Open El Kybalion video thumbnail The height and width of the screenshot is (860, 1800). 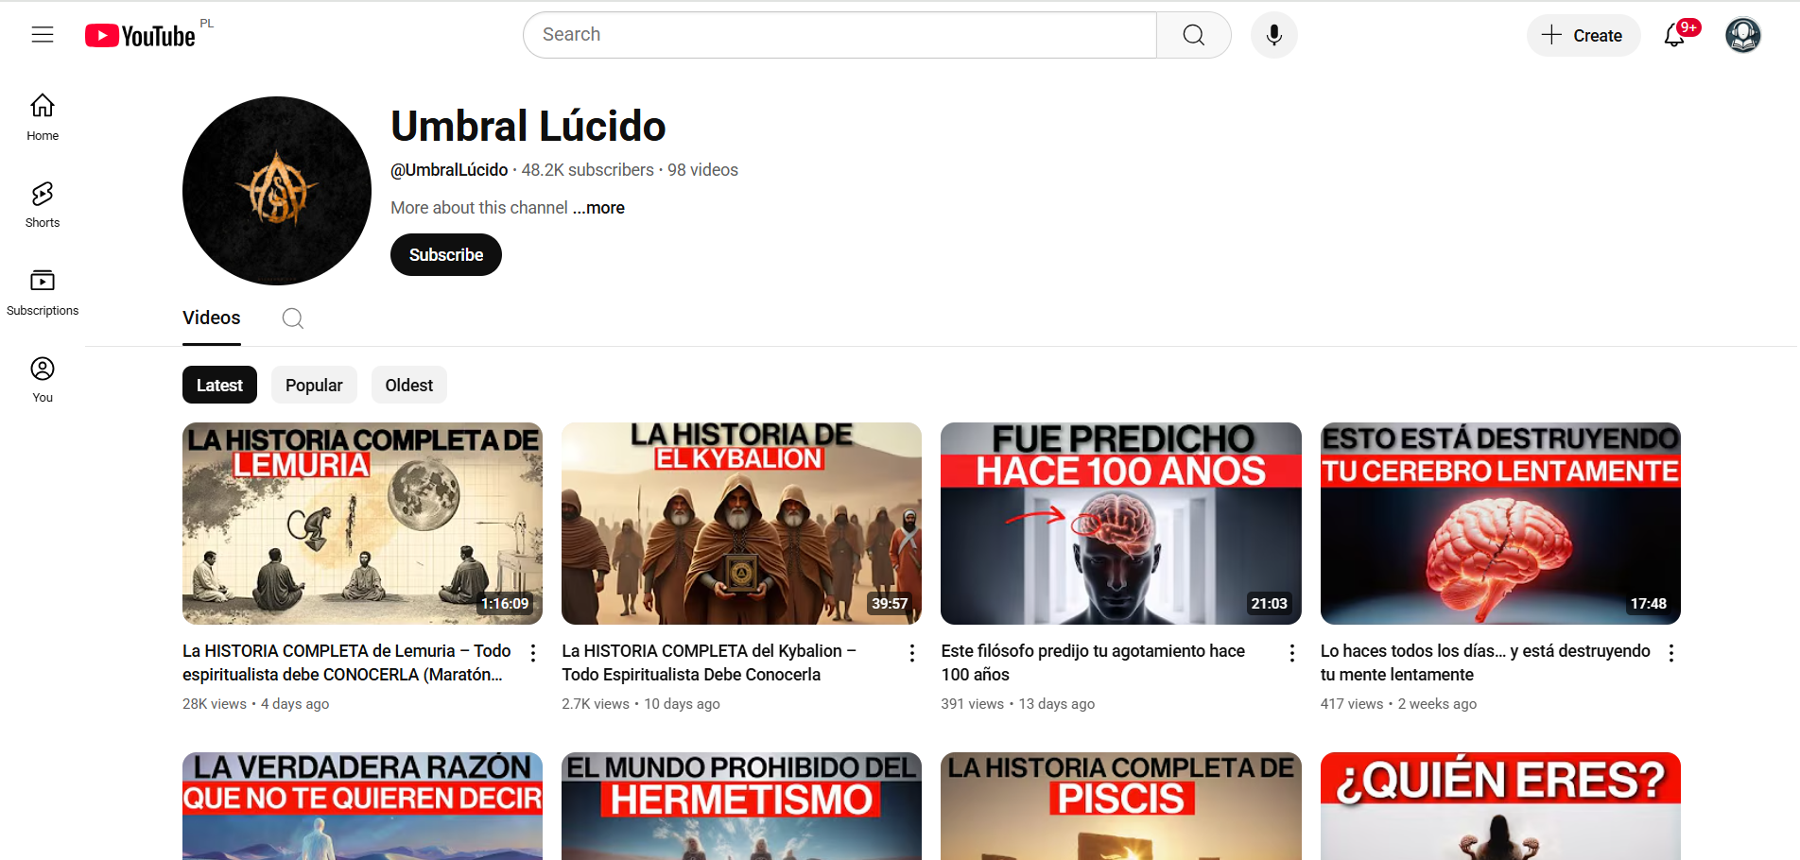741,524
